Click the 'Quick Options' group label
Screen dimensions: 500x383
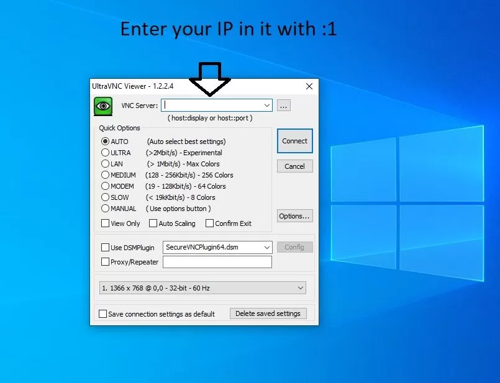point(119,128)
